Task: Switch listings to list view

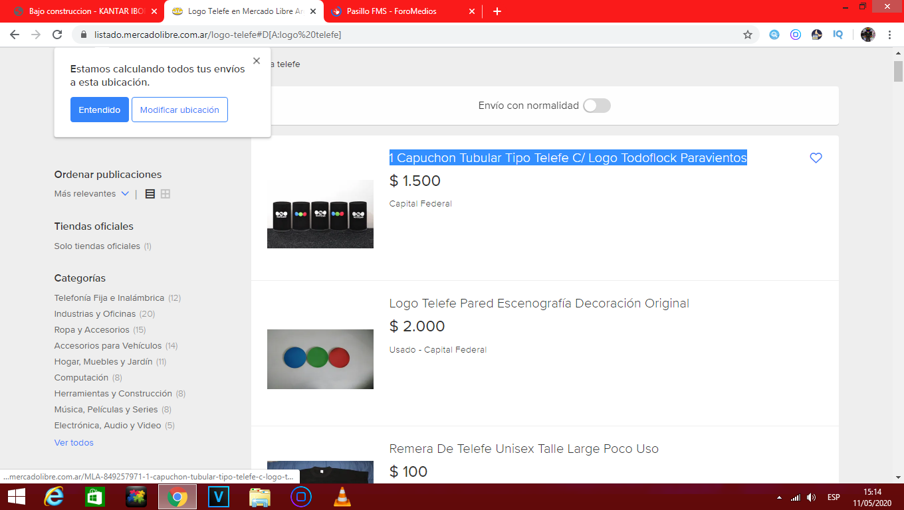Action: (150, 194)
